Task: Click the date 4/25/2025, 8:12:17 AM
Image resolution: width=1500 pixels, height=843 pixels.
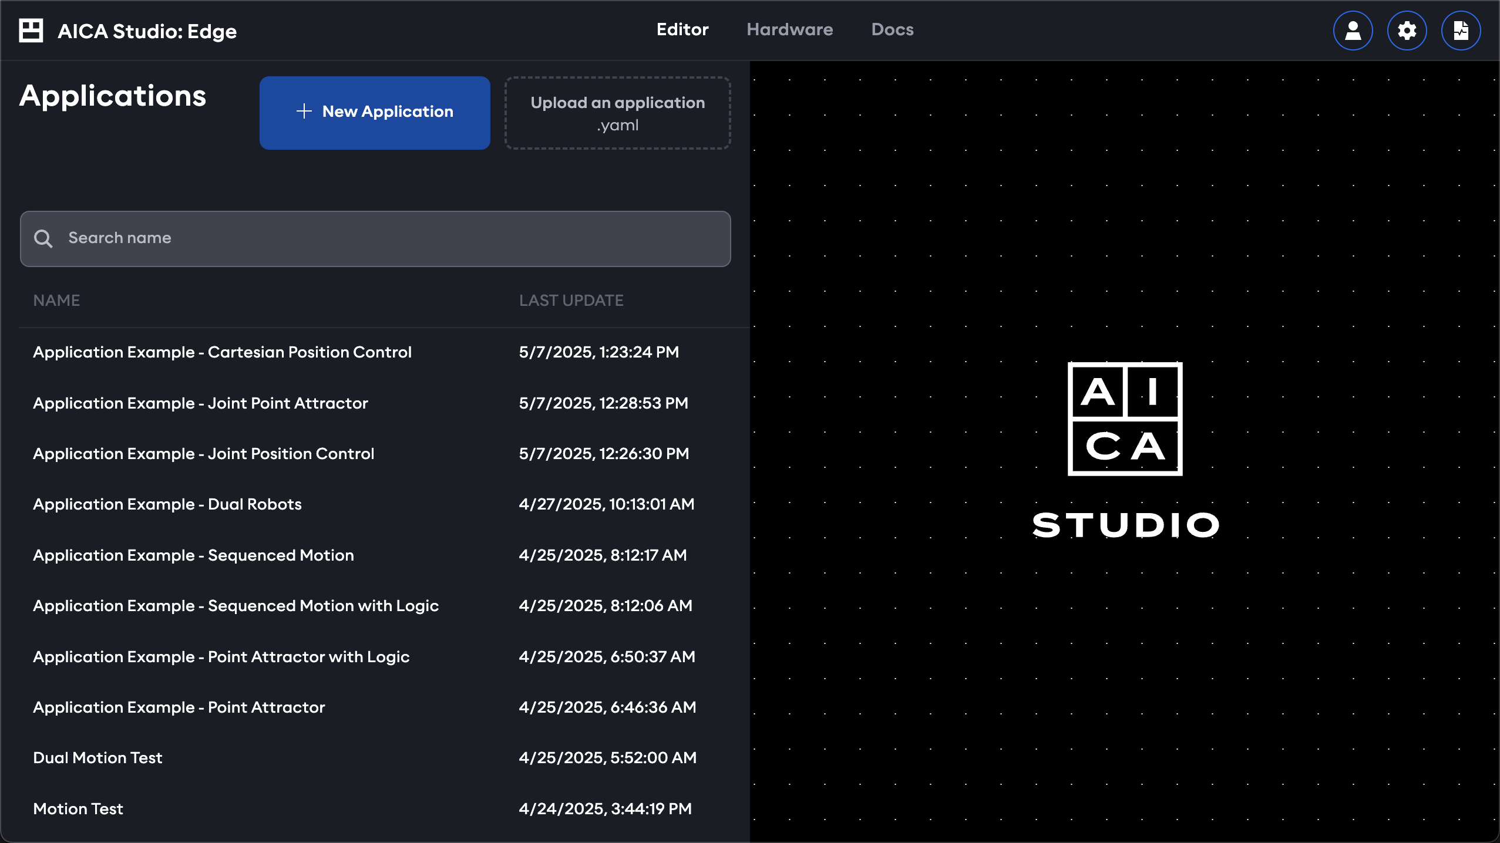Action: pyautogui.click(x=603, y=555)
